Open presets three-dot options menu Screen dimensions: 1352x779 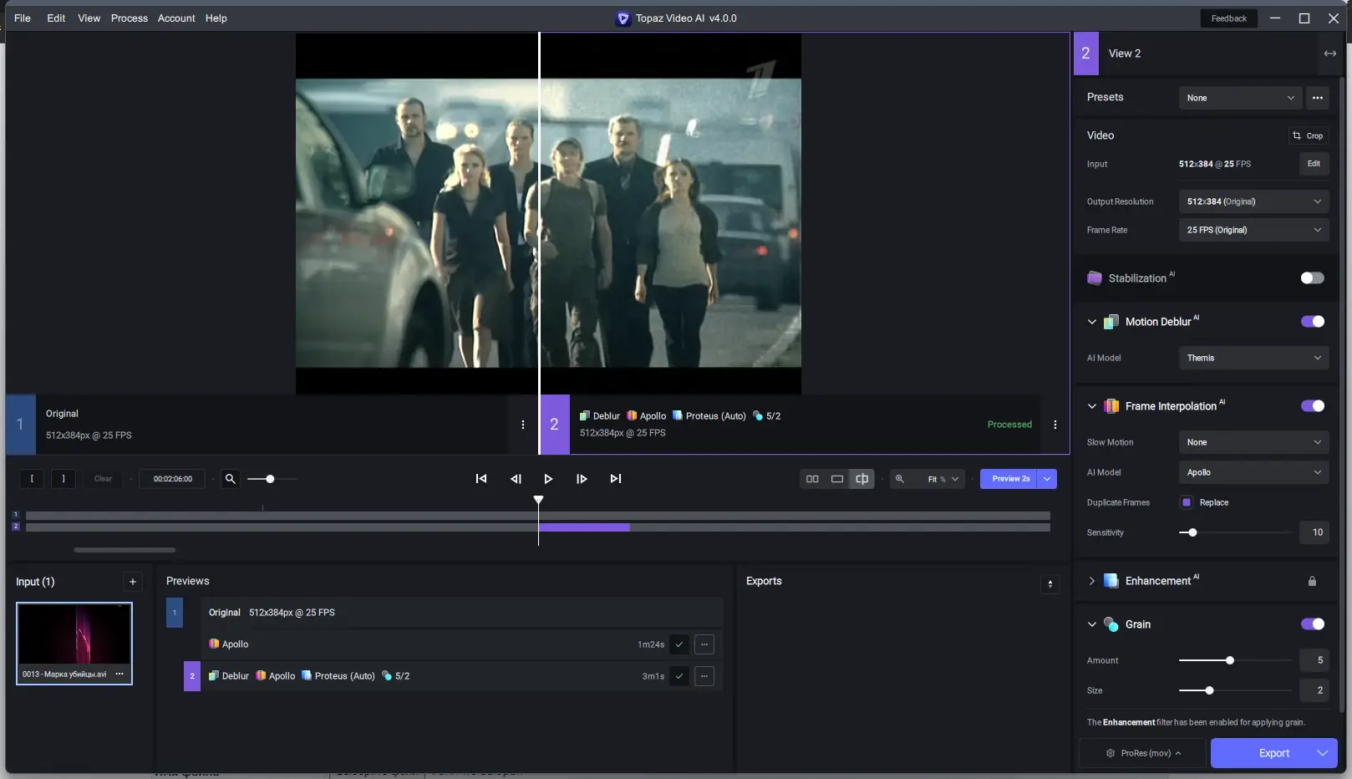(1317, 98)
